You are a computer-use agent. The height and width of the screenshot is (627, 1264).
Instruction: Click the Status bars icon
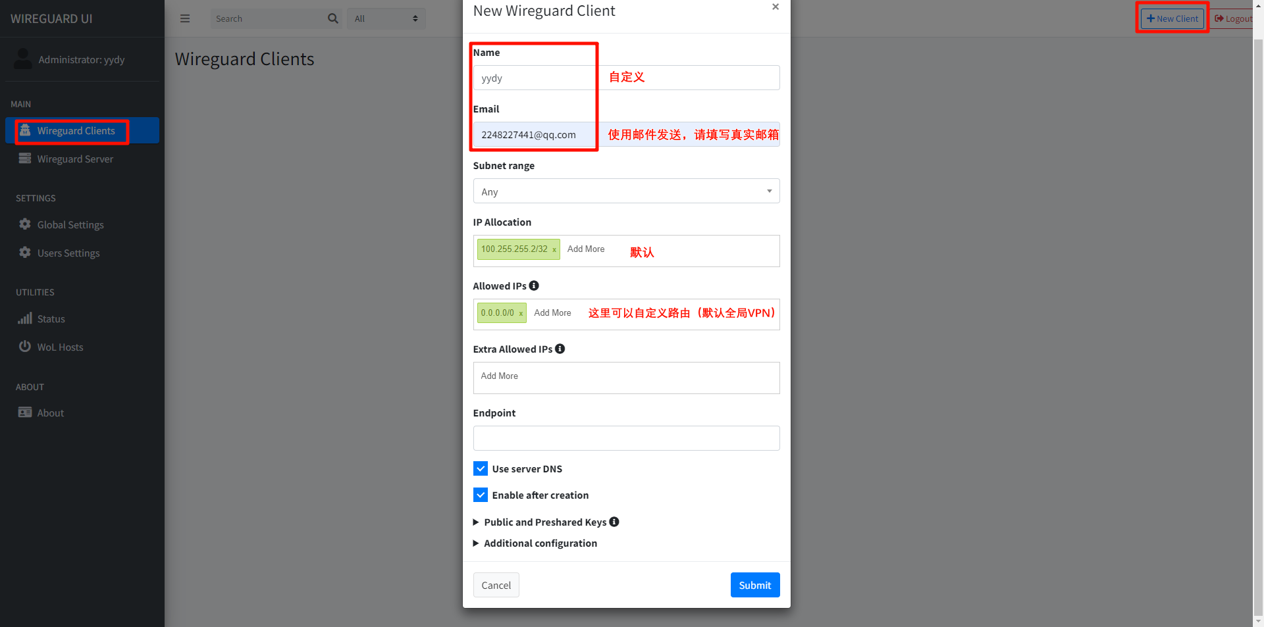(25, 318)
